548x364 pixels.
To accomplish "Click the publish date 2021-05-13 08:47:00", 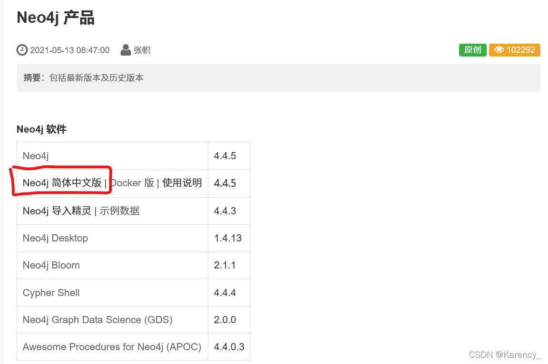I will [70, 50].
